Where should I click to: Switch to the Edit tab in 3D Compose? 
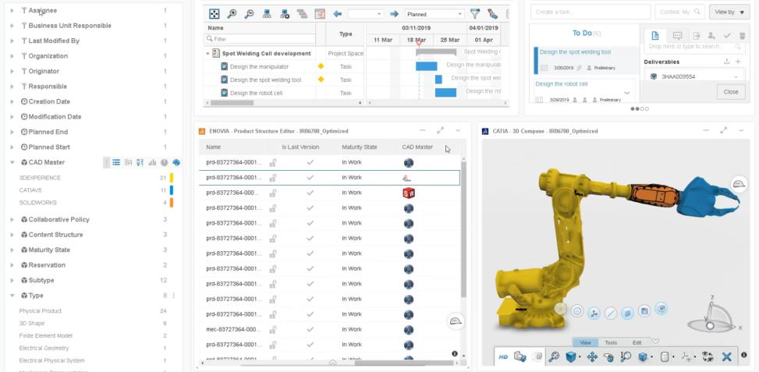(637, 342)
